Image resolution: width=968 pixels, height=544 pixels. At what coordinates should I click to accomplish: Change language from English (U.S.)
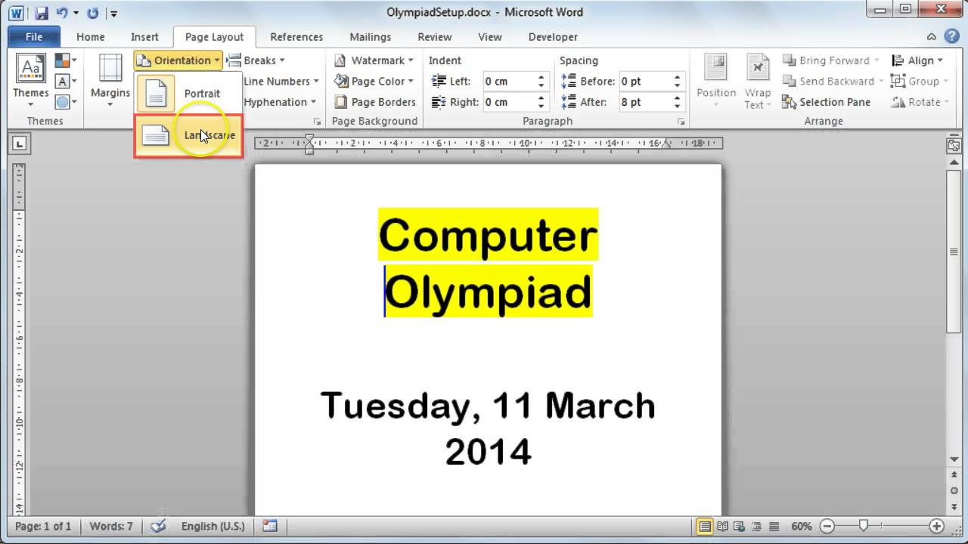(x=213, y=527)
